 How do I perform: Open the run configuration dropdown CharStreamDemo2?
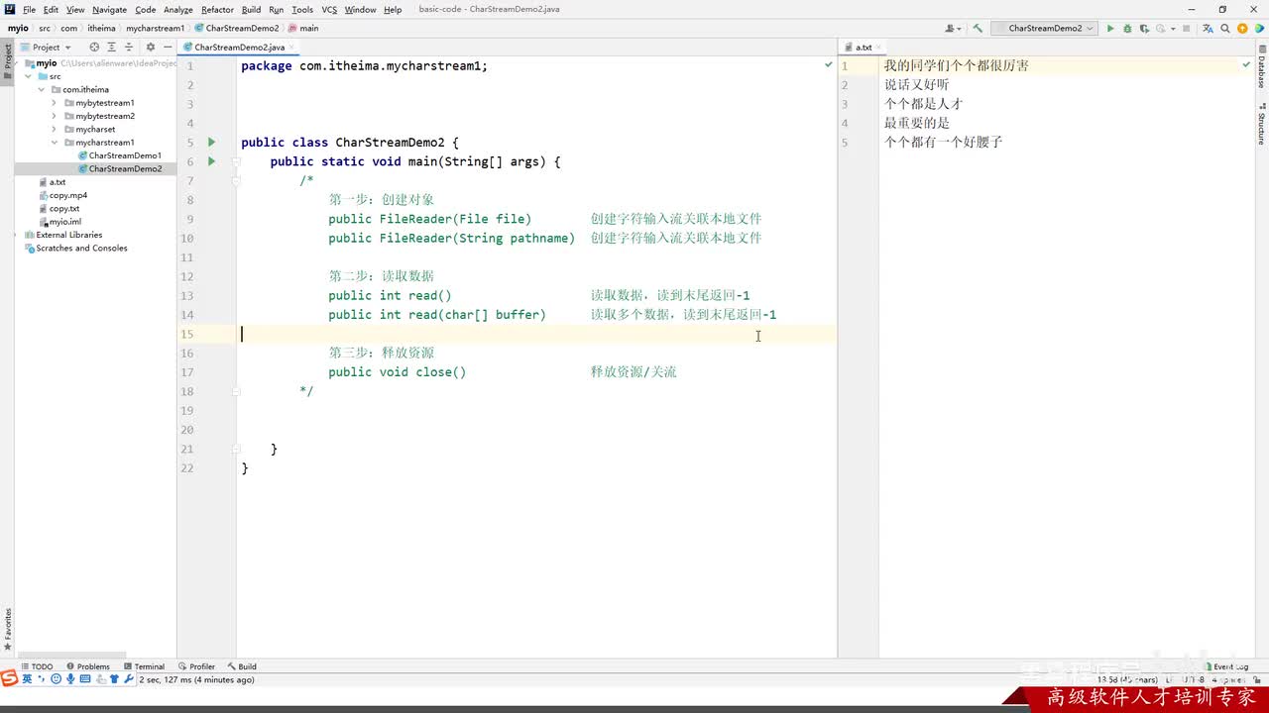coord(1046,29)
